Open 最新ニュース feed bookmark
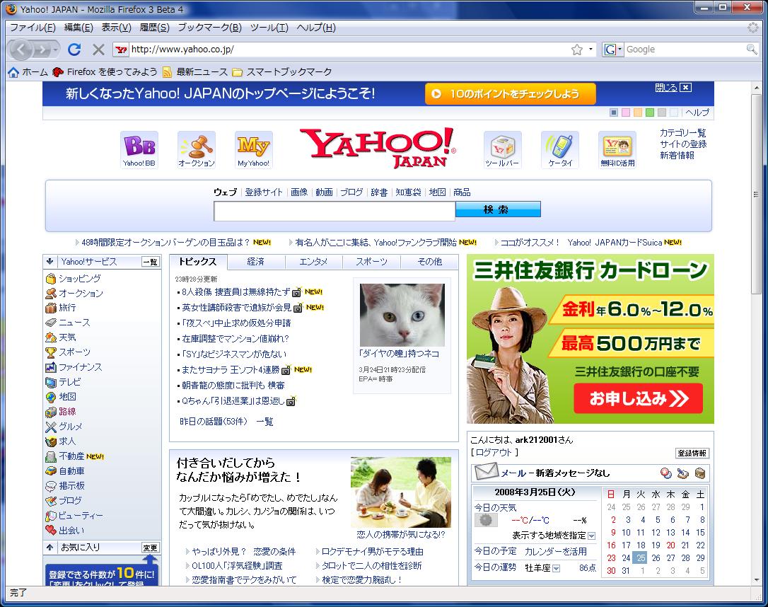 pos(195,72)
